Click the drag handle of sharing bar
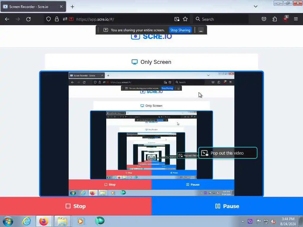The width and height of the screenshot is (303, 227). click(x=98, y=30)
